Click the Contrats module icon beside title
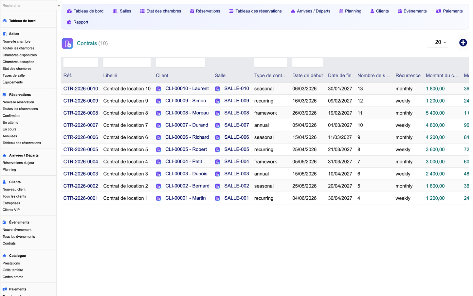Screen dimensions: 473x296 pyautogui.click(x=67, y=43)
